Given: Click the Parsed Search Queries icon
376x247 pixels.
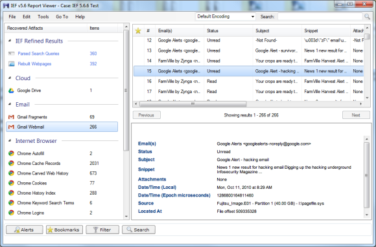Looking at the screenshot, I should point(11,53).
